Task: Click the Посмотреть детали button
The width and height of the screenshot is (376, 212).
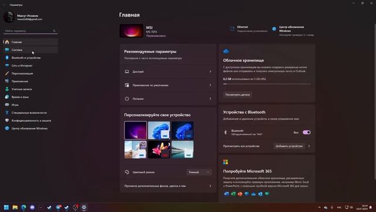Action: click(237, 95)
